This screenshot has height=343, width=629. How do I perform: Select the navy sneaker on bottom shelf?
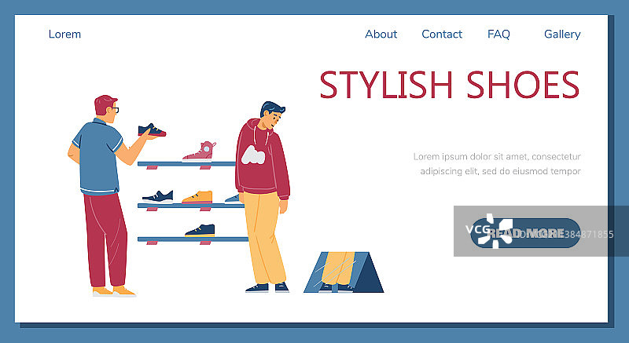coord(200,231)
